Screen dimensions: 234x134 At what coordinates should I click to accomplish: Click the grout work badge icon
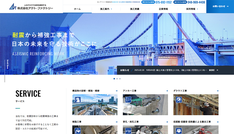coord(179,100)
